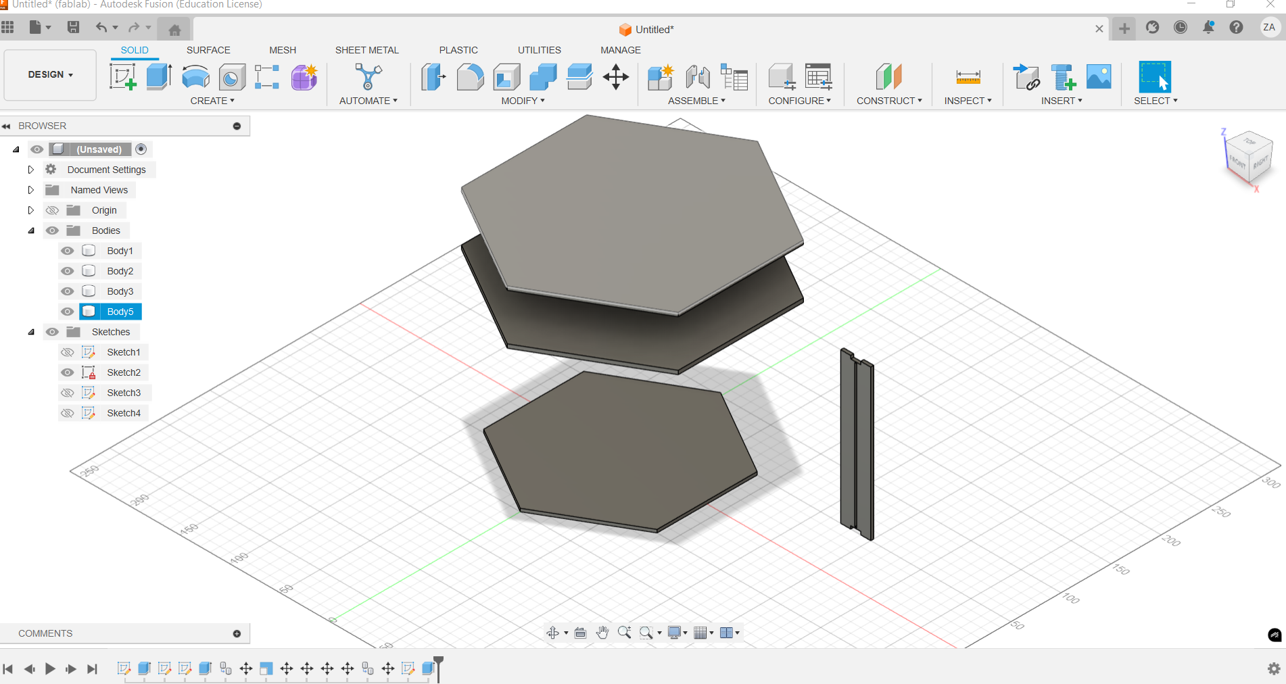Open the ASSEMBLE dropdown menu

point(696,101)
